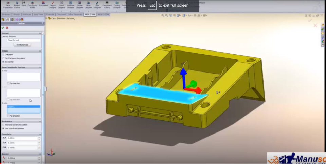
Task: Open dropdown arrow under Layout Designer
Action: click(53, 11)
